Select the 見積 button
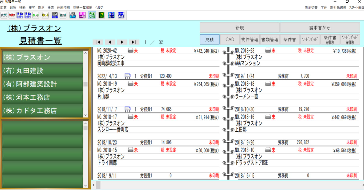The width and height of the screenshot is (364, 190). point(210,39)
